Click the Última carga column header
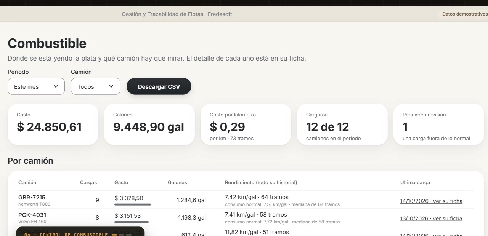 pyautogui.click(x=415, y=182)
